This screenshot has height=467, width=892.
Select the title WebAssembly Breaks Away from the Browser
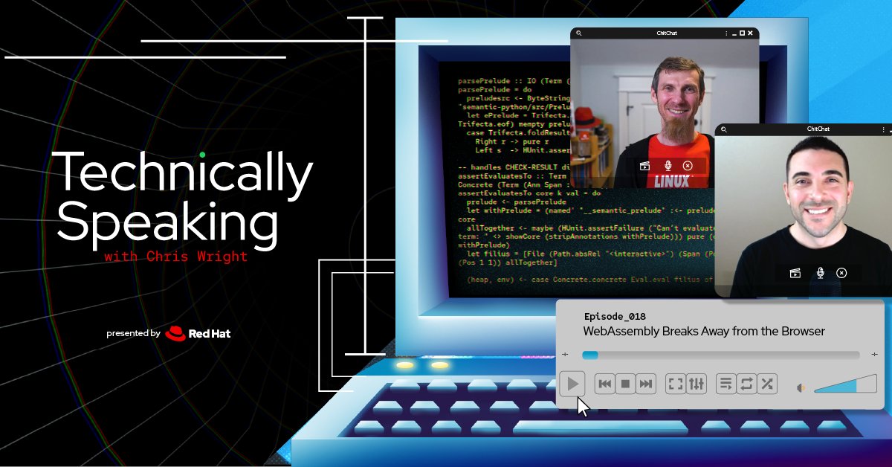point(704,331)
